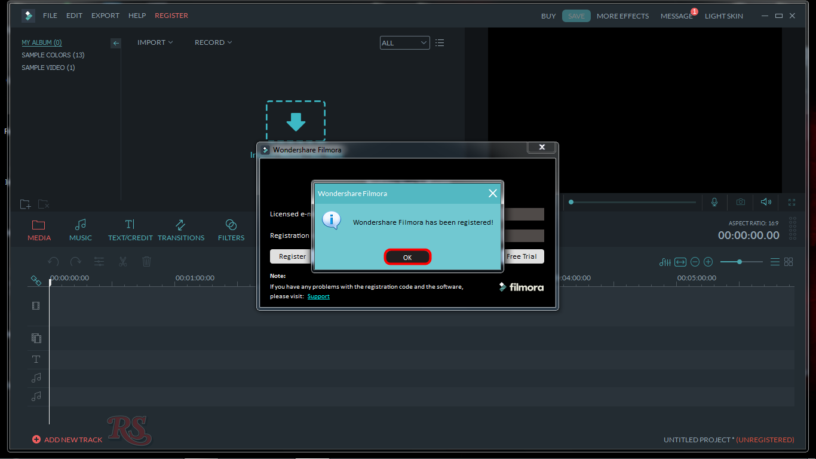Click the overlay PIP track icon

(36, 338)
